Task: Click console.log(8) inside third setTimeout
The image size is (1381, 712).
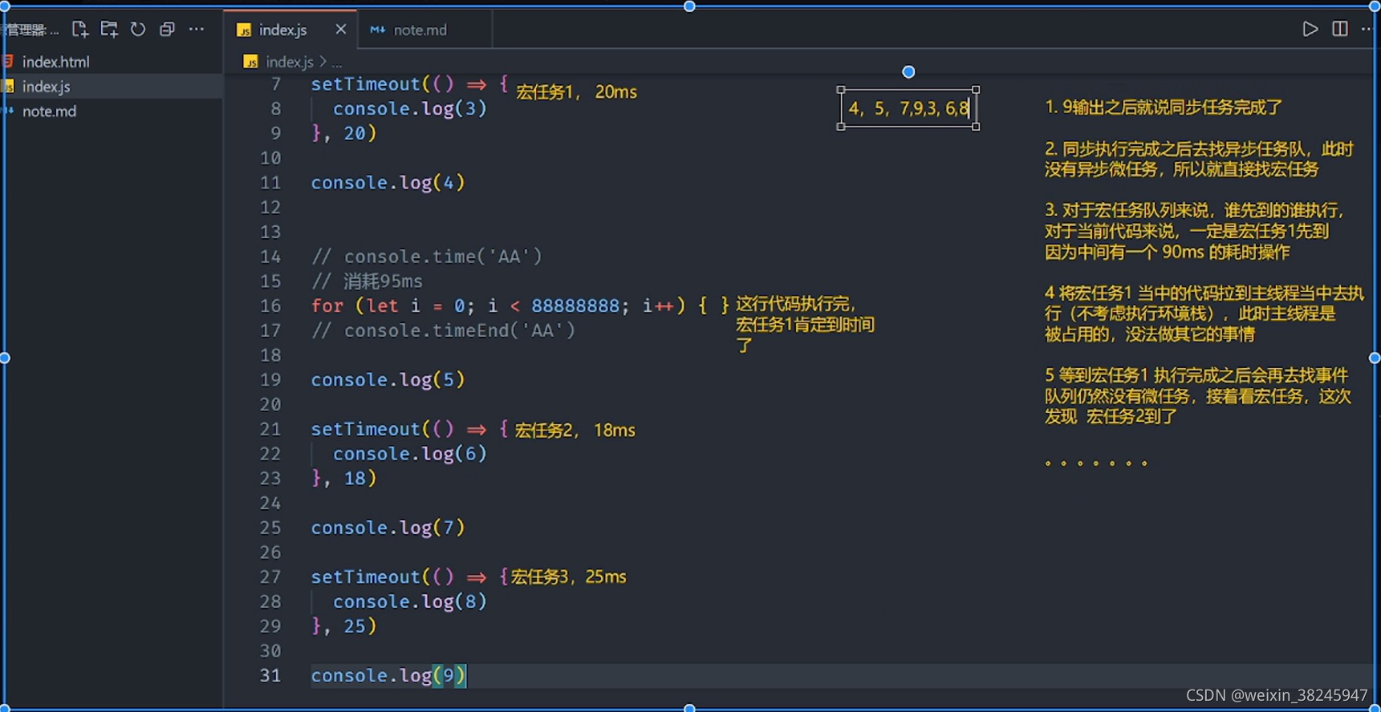Action: (x=410, y=601)
